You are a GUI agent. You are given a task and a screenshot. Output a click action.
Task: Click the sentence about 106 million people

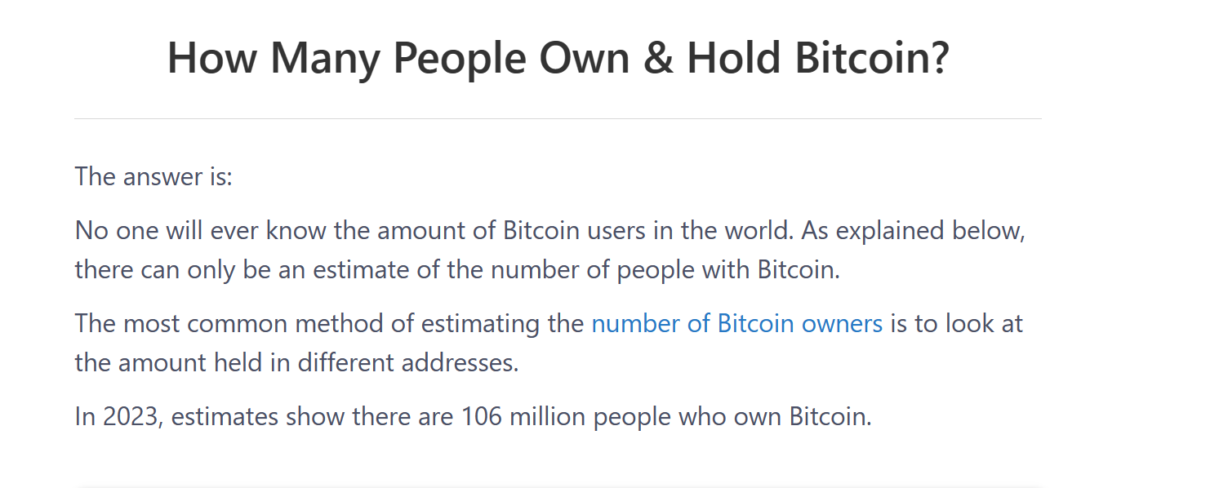coord(474,417)
